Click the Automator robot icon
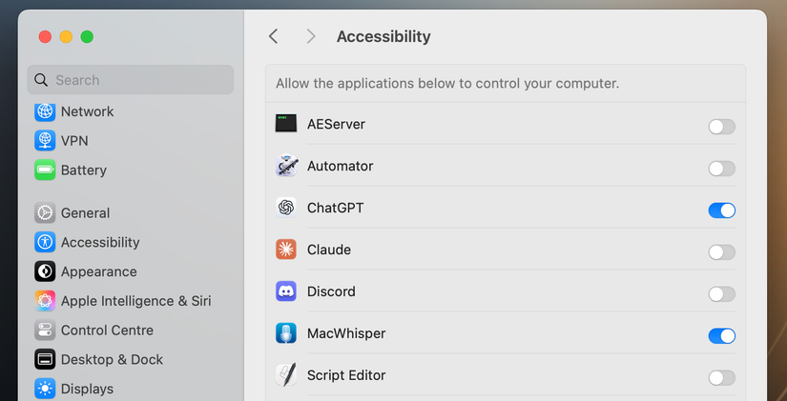 tap(286, 166)
